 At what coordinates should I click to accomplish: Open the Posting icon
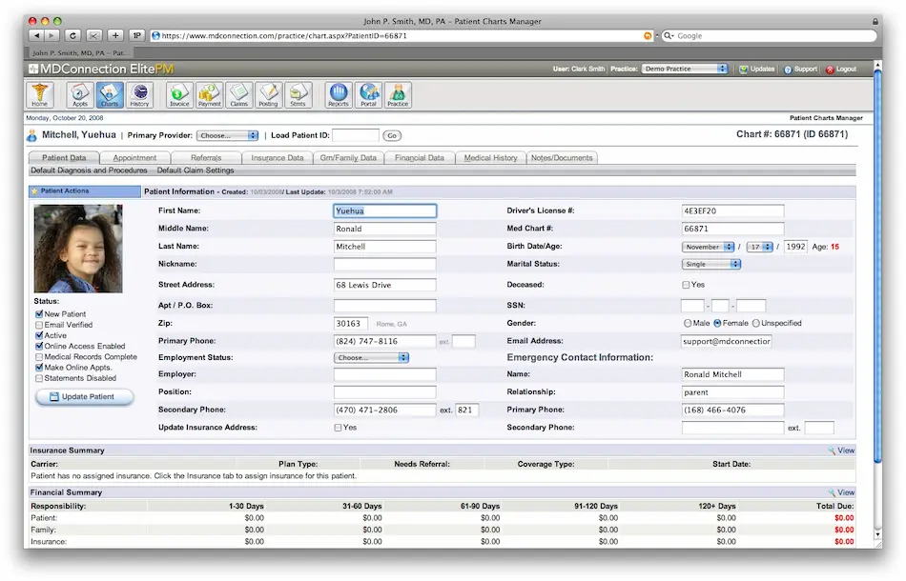tap(270, 94)
